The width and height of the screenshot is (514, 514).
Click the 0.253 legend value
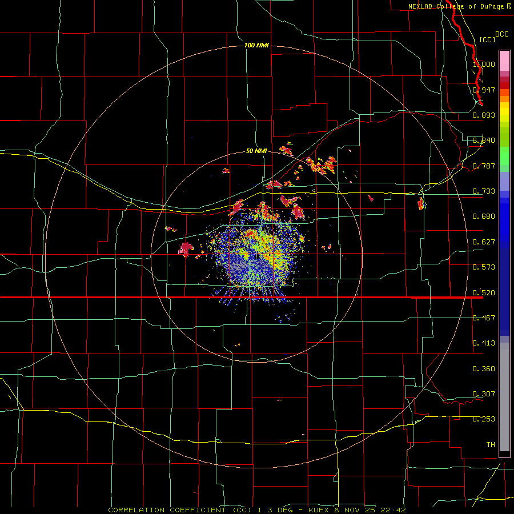coord(484,419)
